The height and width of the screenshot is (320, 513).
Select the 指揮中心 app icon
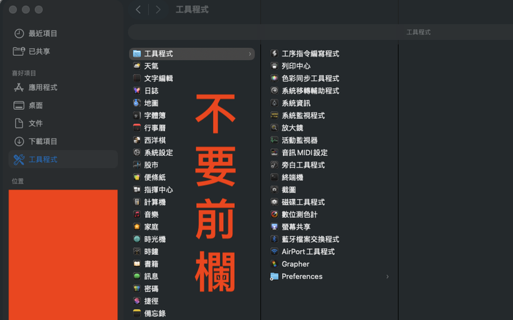(137, 190)
